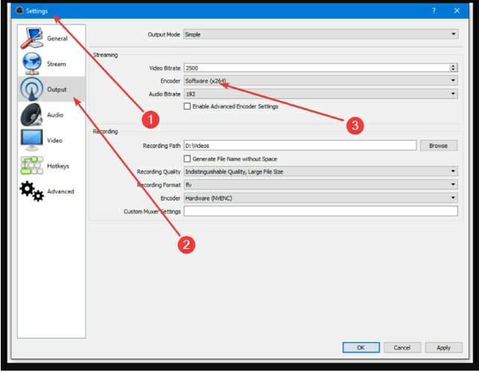The height and width of the screenshot is (372, 479).
Task: Open the Recording Quality dropdown
Action: (x=320, y=172)
